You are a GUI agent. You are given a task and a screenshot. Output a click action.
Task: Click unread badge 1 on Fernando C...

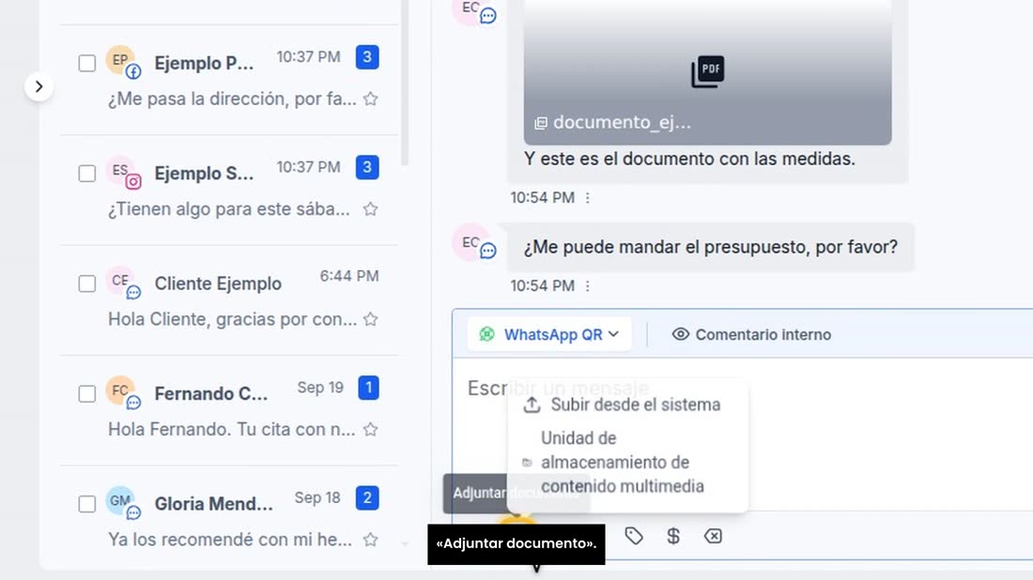click(368, 388)
